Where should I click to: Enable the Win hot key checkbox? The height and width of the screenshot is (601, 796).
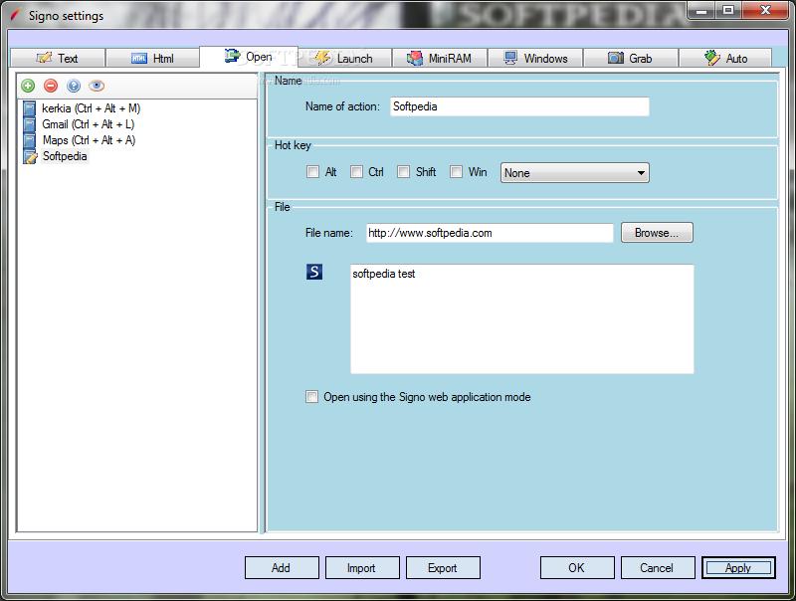(x=457, y=172)
